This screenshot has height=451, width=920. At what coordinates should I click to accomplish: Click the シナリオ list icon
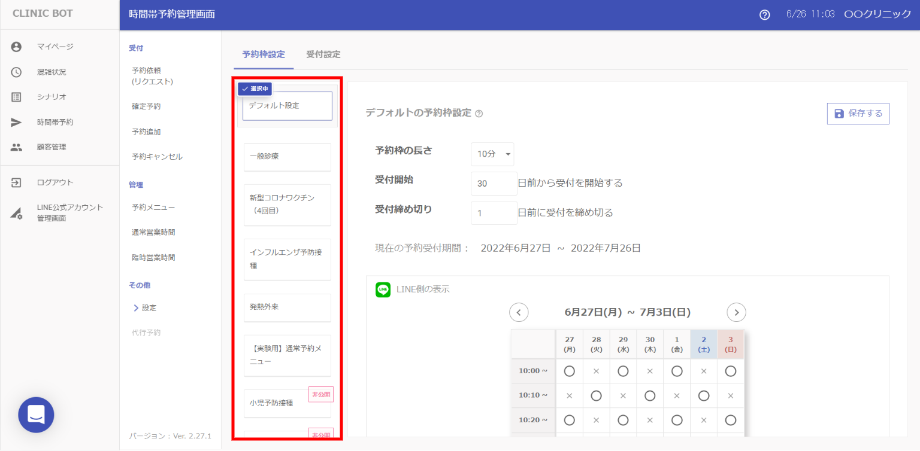coord(16,97)
